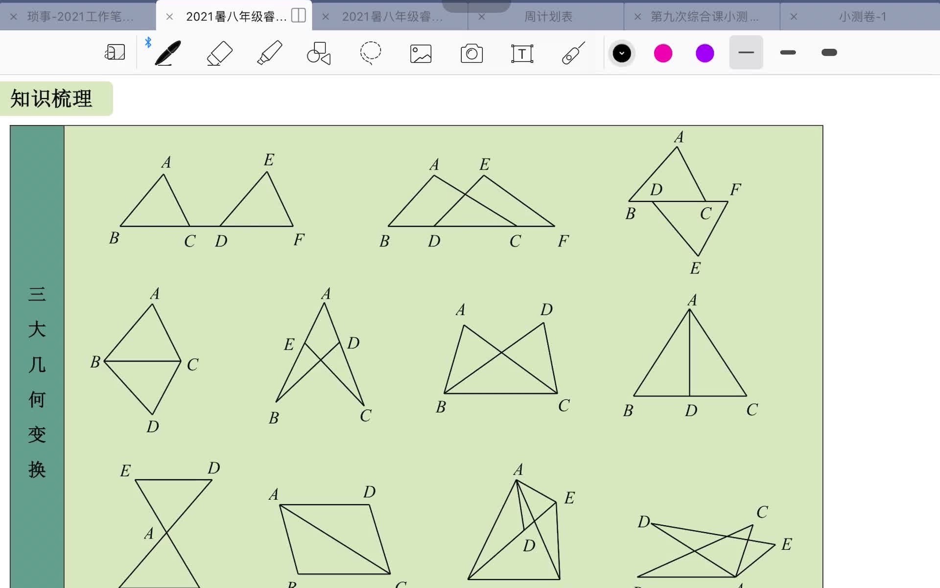940x588 pixels.
Task: Open the Camera tool
Action: click(471, 53)
